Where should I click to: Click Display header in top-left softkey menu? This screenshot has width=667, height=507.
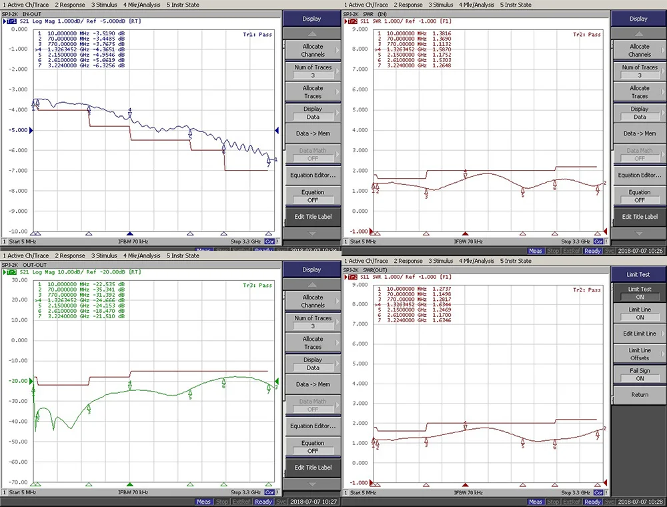coord(311,19)
